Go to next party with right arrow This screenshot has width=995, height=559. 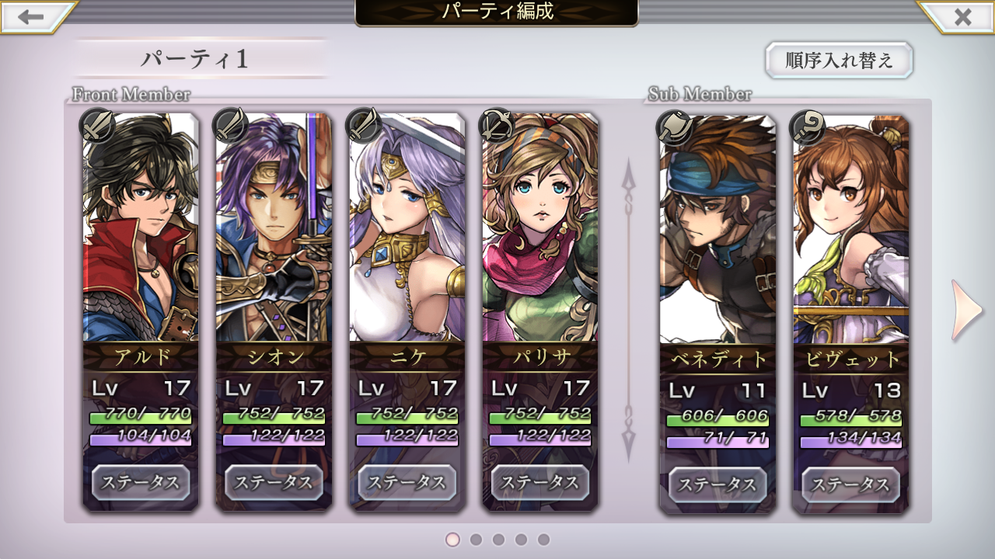967,311
